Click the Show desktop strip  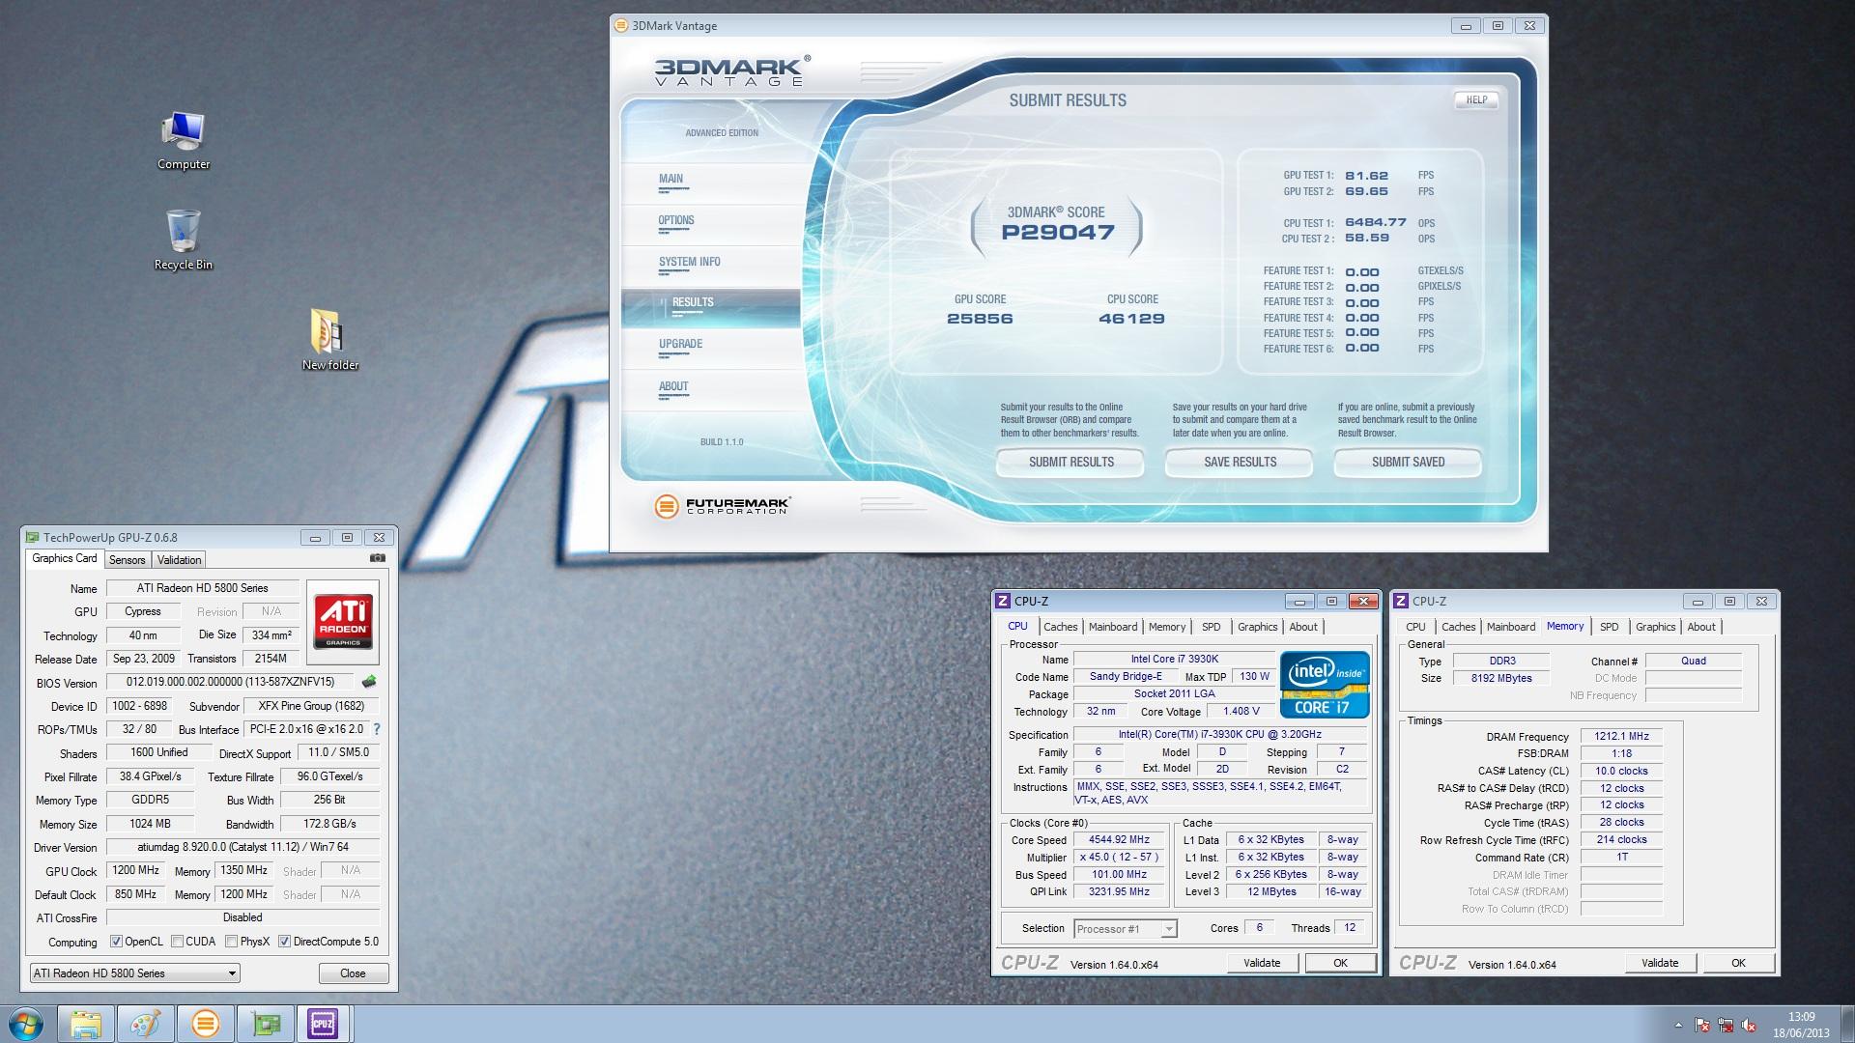pyautogui.click(x=1847, y=1024)
